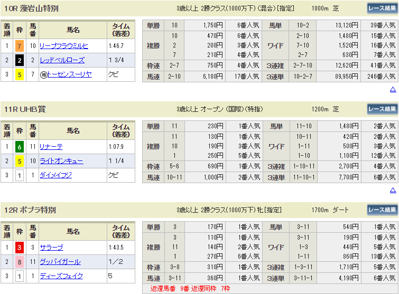Click the 1700m ダート distance label

click(330, 210)
